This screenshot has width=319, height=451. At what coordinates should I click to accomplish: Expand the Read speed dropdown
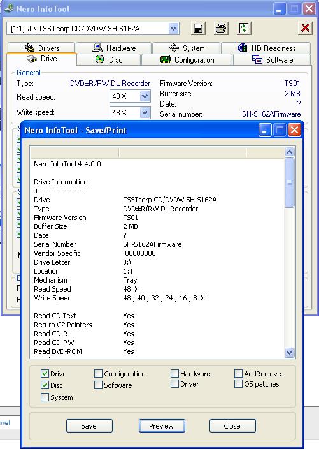145,96
